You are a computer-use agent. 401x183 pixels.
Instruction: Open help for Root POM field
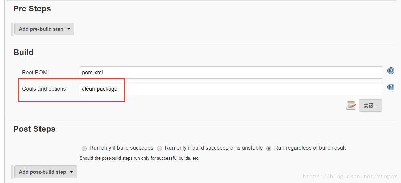coord(391,71)
